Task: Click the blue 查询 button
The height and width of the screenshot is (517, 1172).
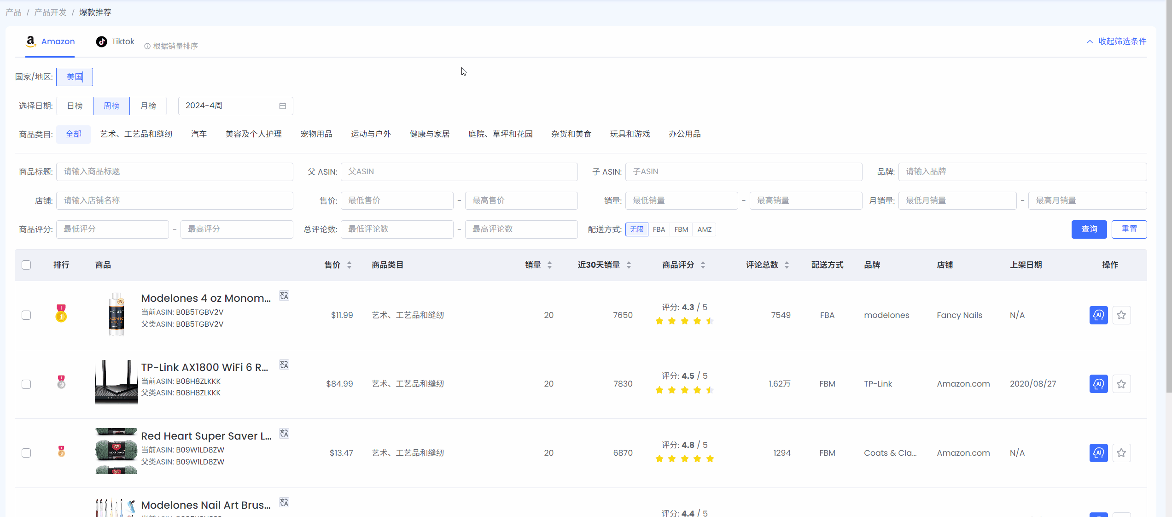Action: 1089,229
